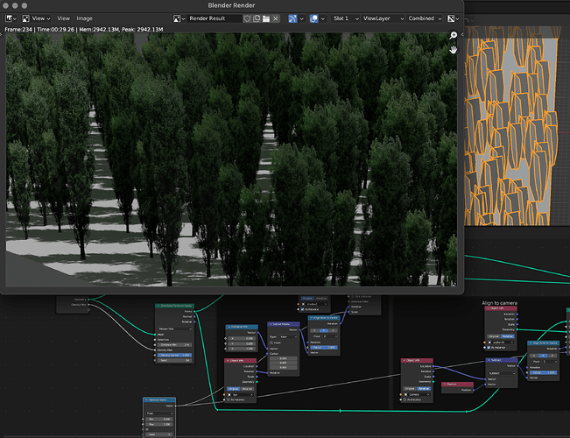570x438 pixels.
Task: Toggle gizmo visibility in render window
Action: point(292,18)
